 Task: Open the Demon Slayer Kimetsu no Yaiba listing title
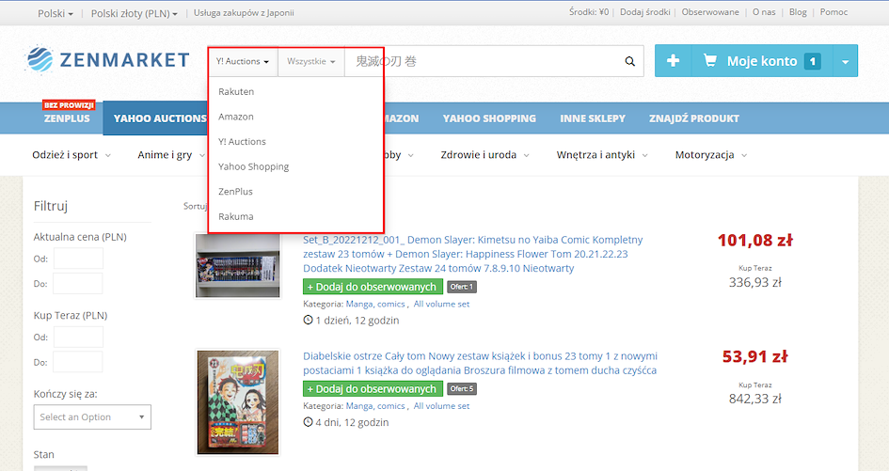(x=473, y=254)
